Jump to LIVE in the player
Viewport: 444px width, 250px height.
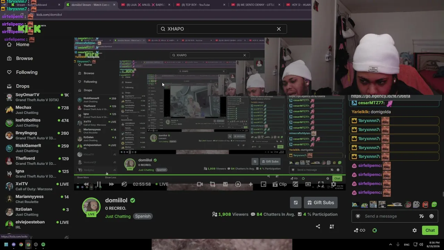pos(162,184)
